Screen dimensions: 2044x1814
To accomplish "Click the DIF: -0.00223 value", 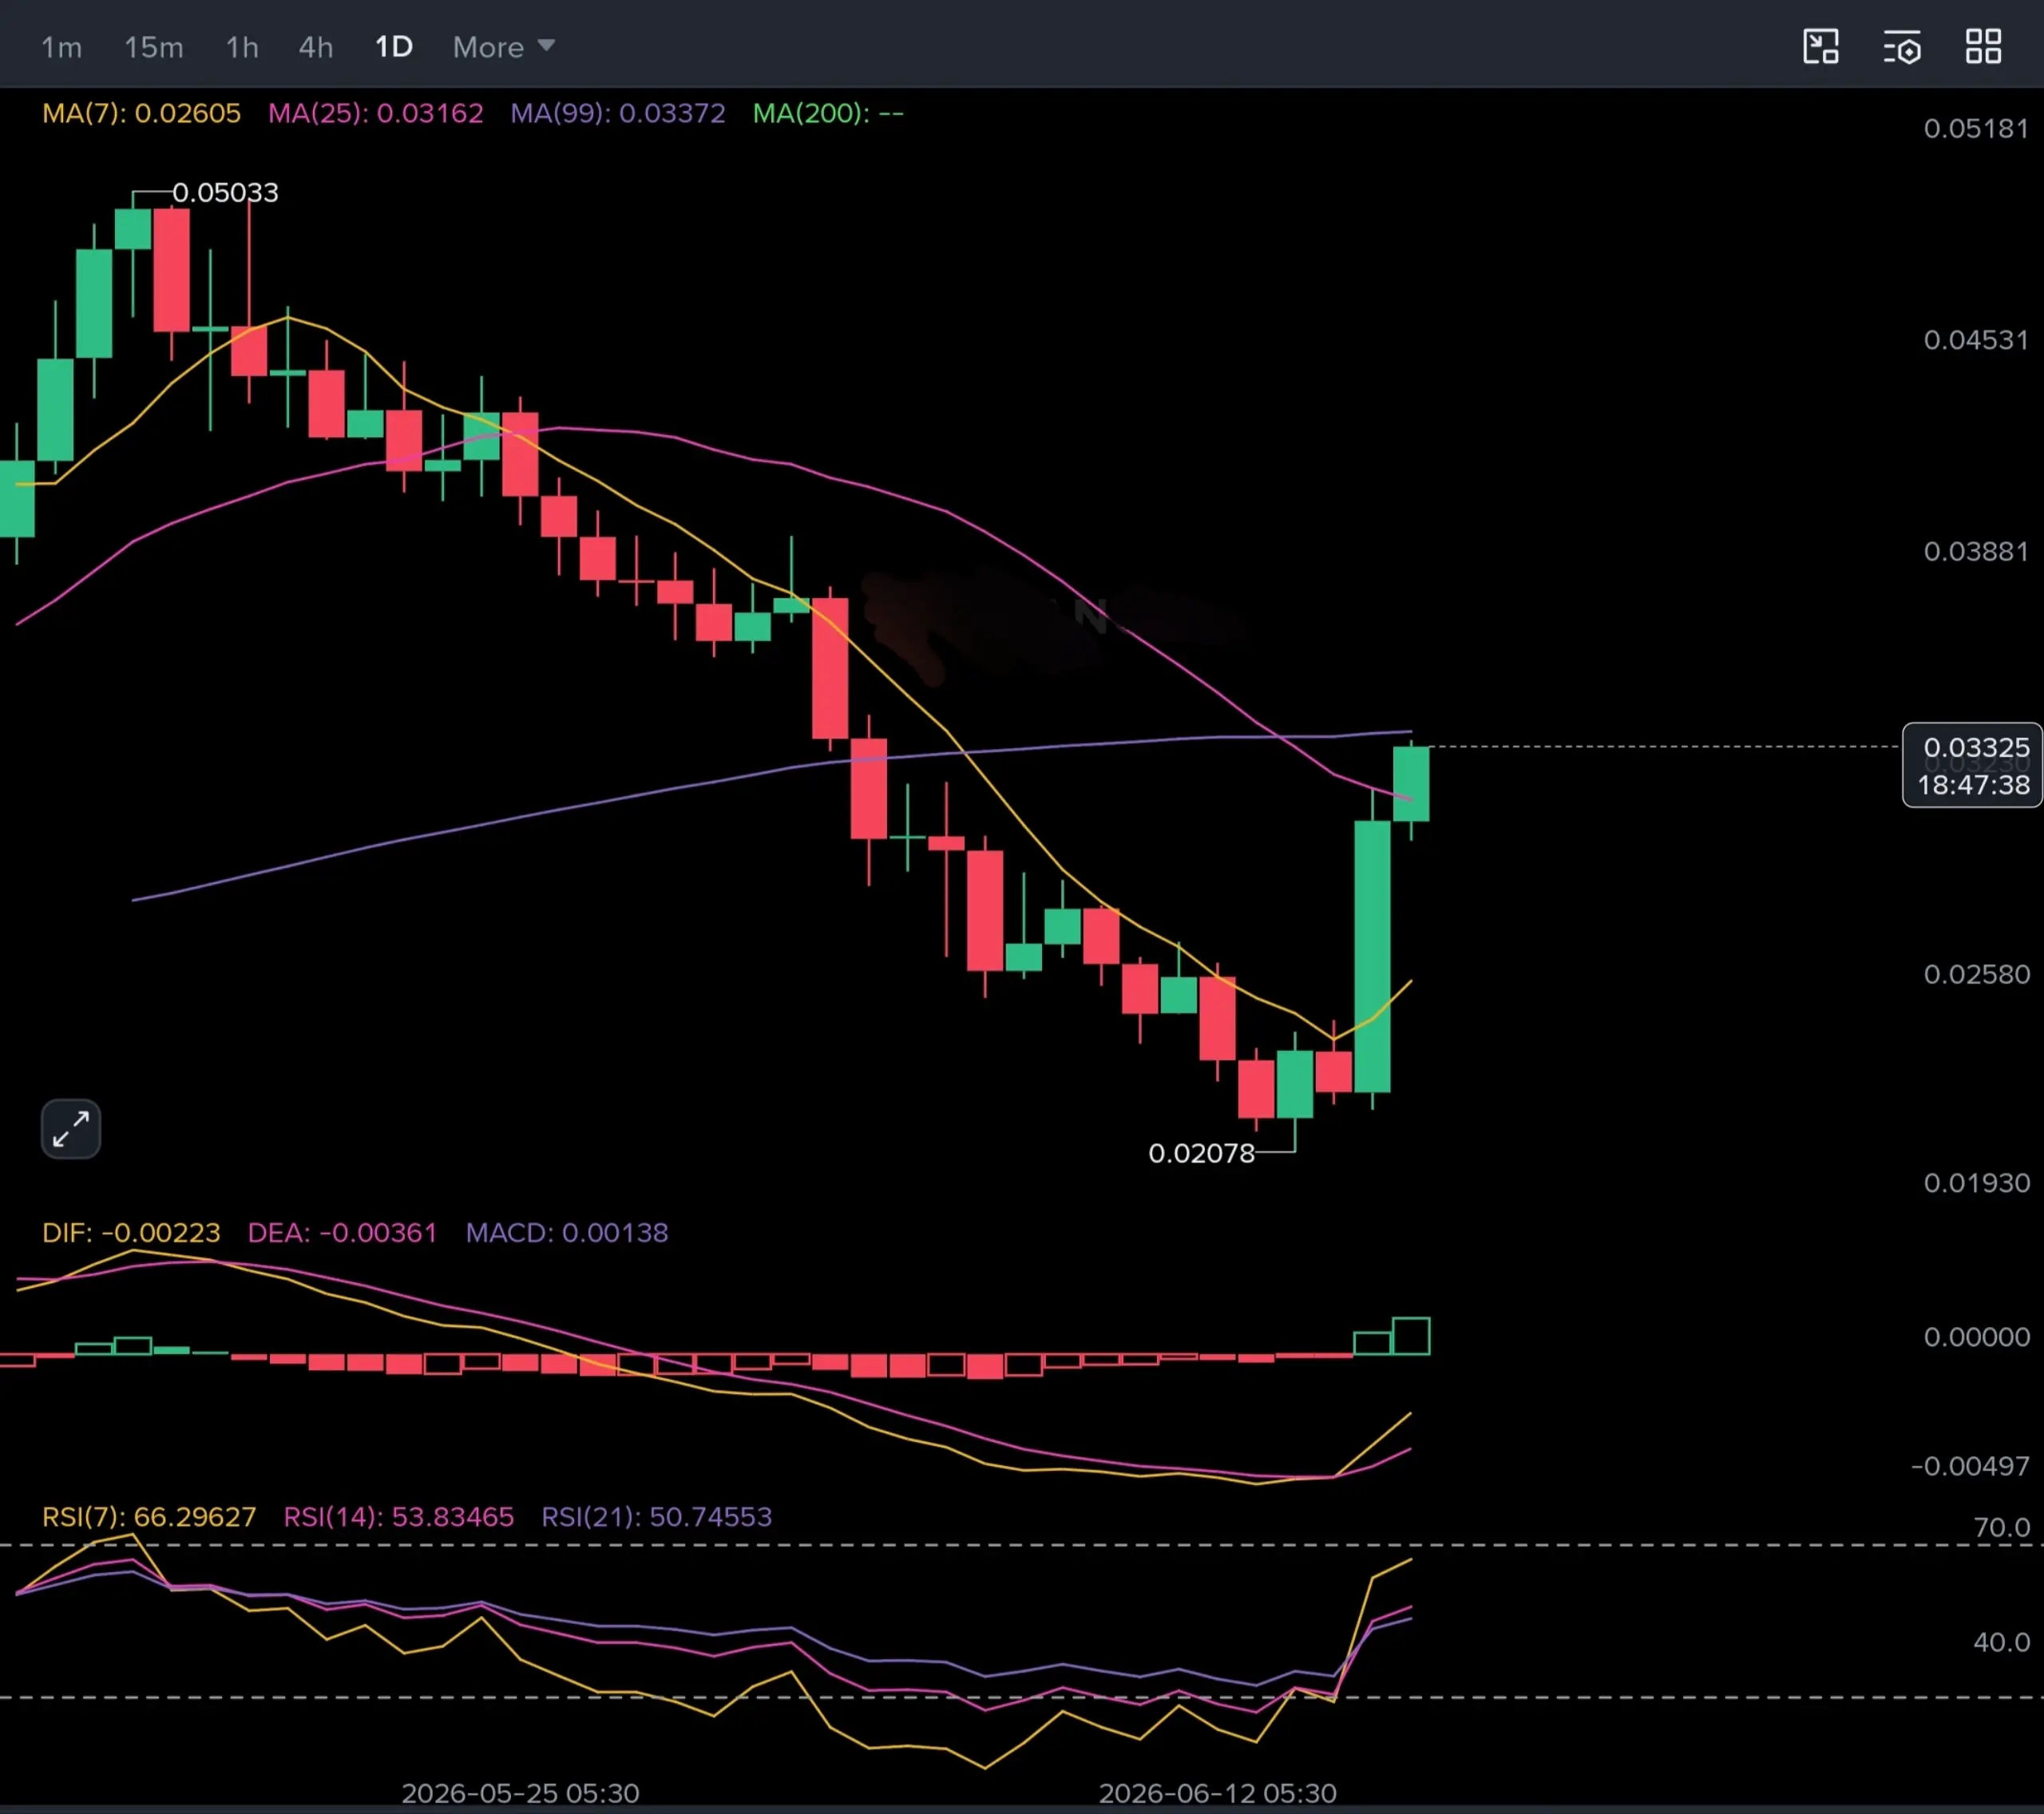I will pyautogui.click(x=131, y=1232).
